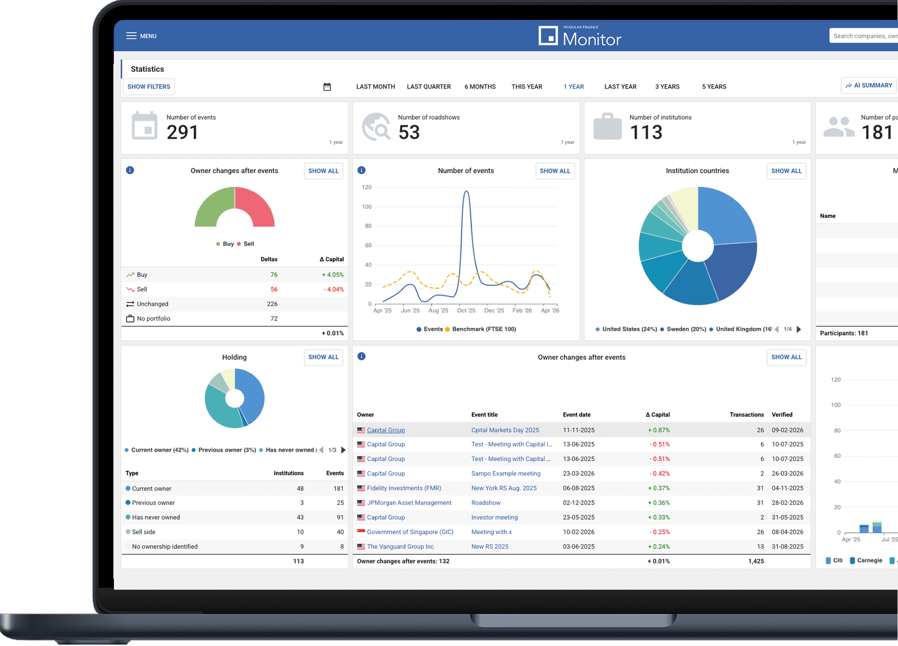Open Capital Group link in first table row

click(x=386, y=430)
